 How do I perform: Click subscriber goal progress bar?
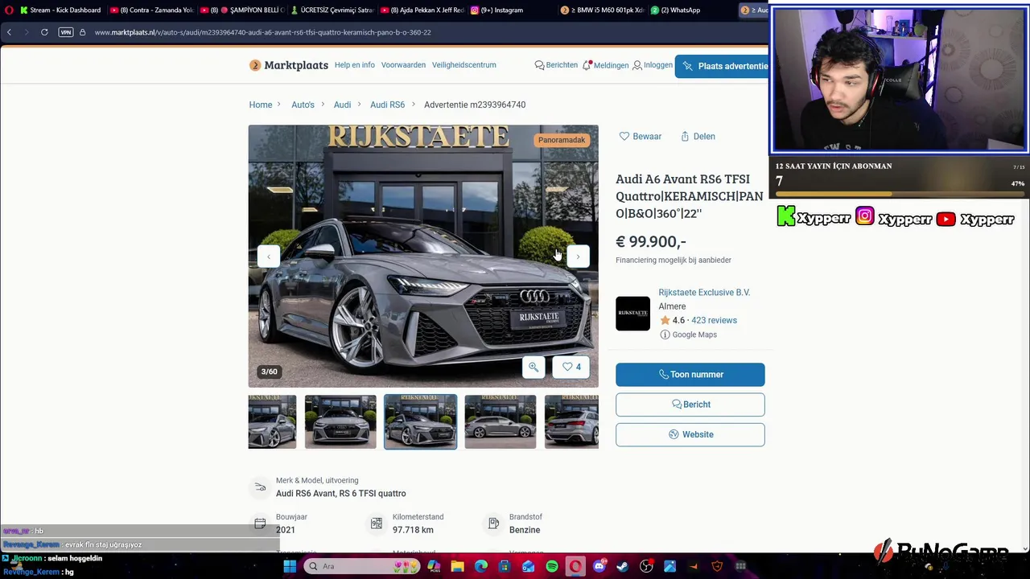point(900,194)
